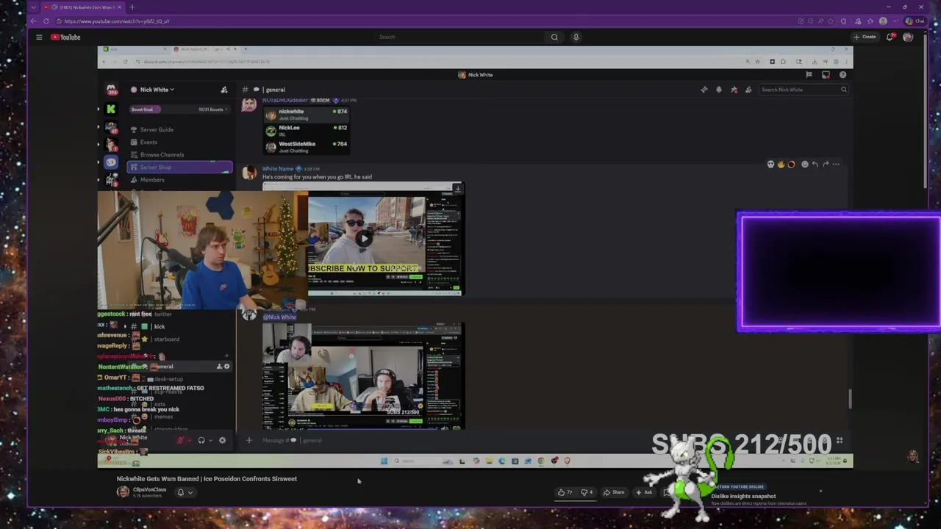Screen dimensions: 941x529
Task: Open YouTube notifications bell
Action: tap(890, 37)
